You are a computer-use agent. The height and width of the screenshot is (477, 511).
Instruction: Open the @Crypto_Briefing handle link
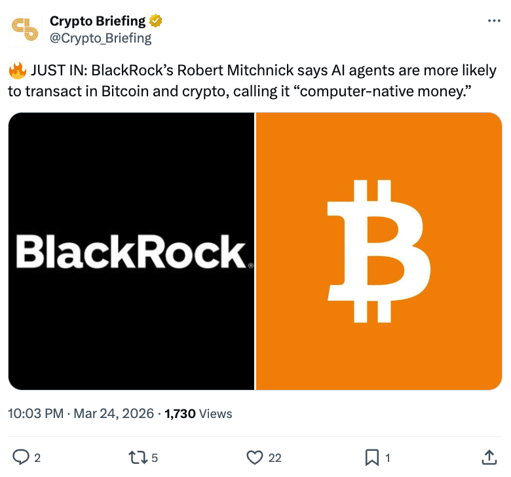[x=100, y=38]
